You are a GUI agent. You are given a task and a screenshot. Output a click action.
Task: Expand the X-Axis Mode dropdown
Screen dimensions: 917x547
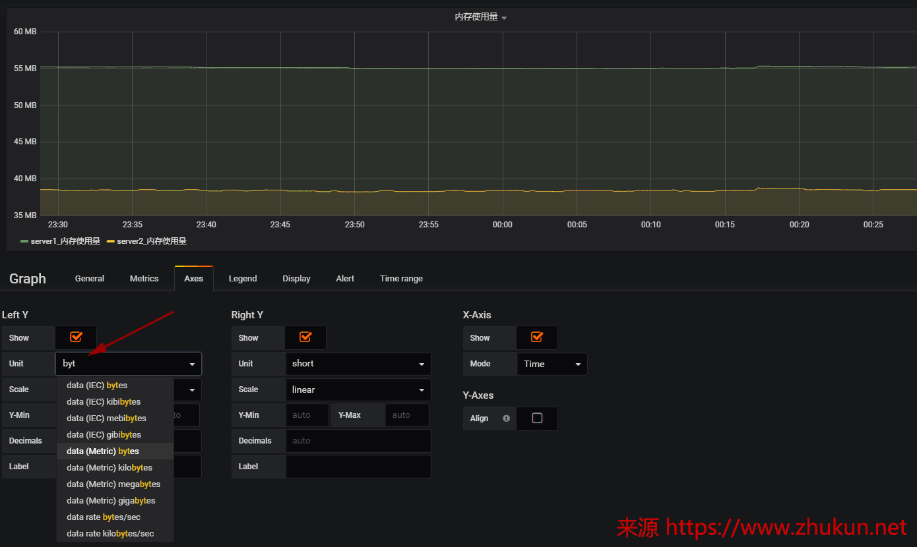coord(552,364)
